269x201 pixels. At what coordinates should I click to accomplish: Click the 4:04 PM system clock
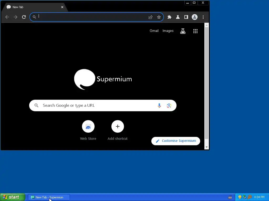[259, 197]
